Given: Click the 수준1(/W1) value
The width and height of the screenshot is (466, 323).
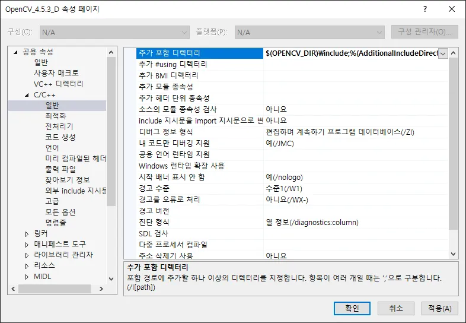Looking at the screenshot, I should click(x=284, y=188).
